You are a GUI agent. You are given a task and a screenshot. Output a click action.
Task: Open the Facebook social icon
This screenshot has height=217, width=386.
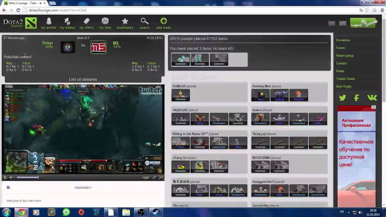tap(356, 98)
